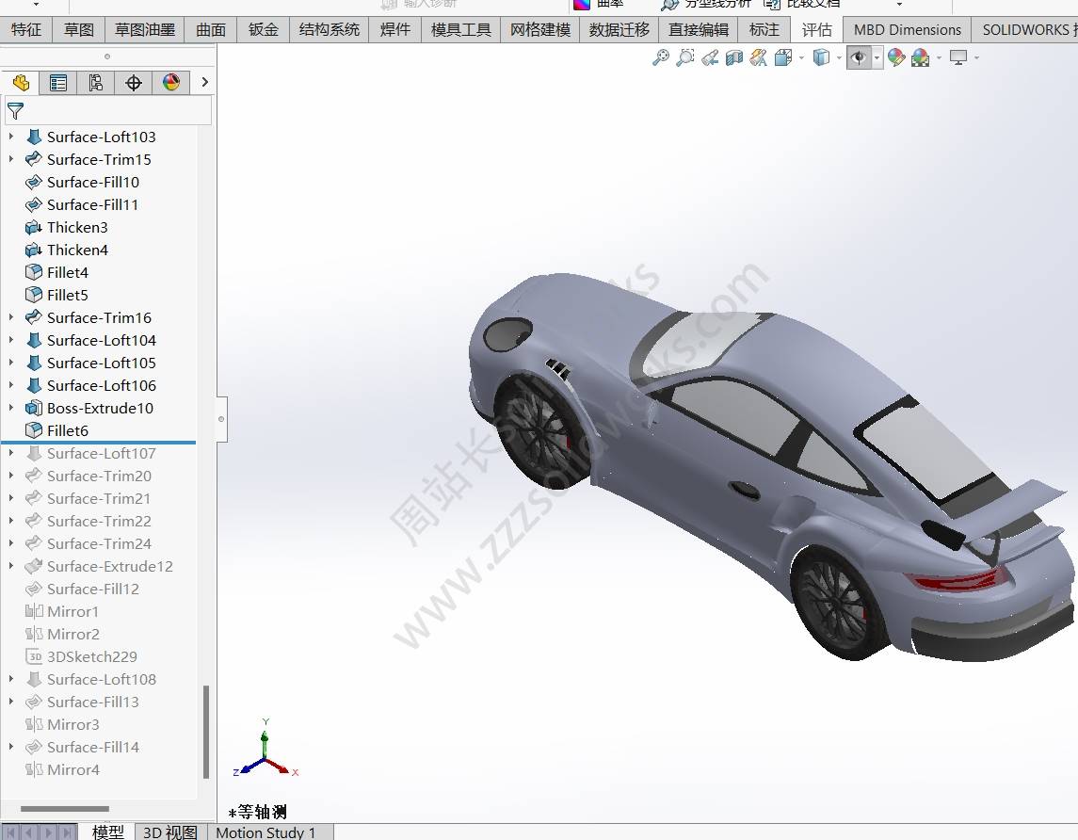Click the Zoom to Fit icon
Screen dimensions: 1078x840
click(x=661, y=58)
